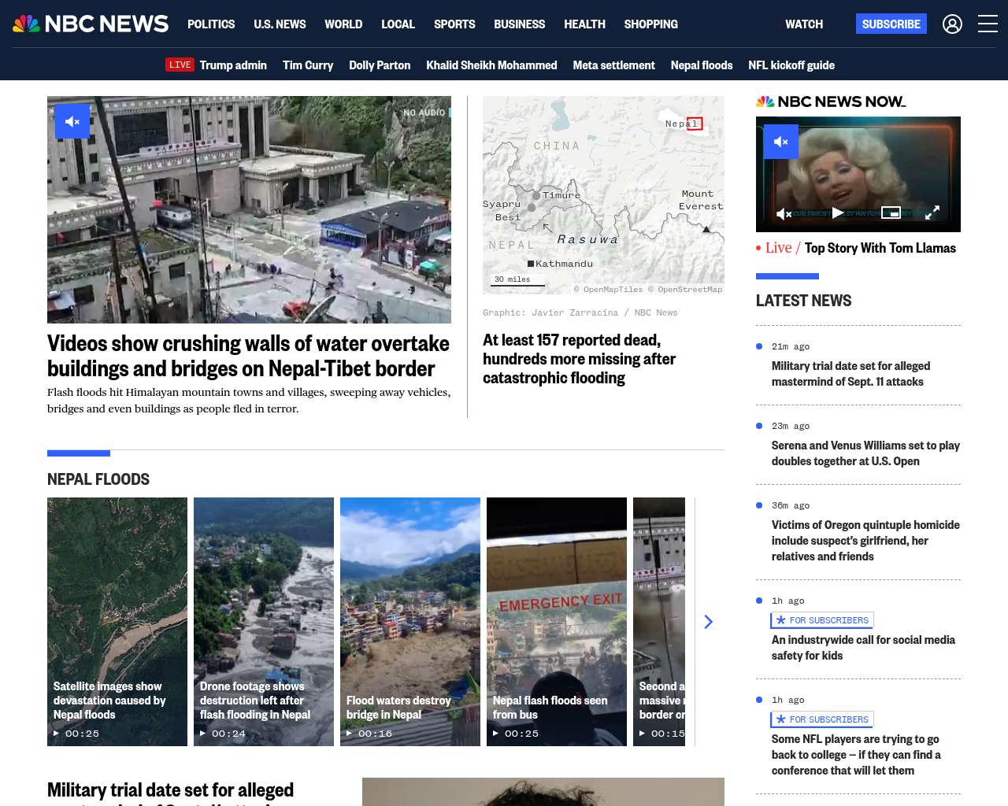Click the NBC News Now logo
1008x806 pixels.
pos(831,102)
